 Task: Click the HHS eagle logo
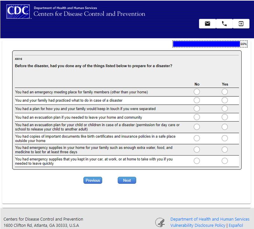click(x=160, y=222)
